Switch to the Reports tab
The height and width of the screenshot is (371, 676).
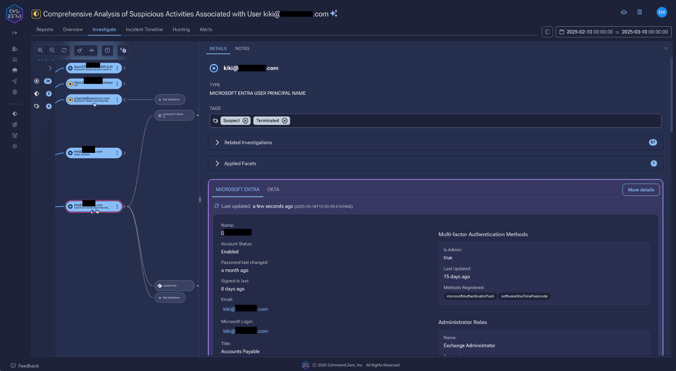pos(45,30)
